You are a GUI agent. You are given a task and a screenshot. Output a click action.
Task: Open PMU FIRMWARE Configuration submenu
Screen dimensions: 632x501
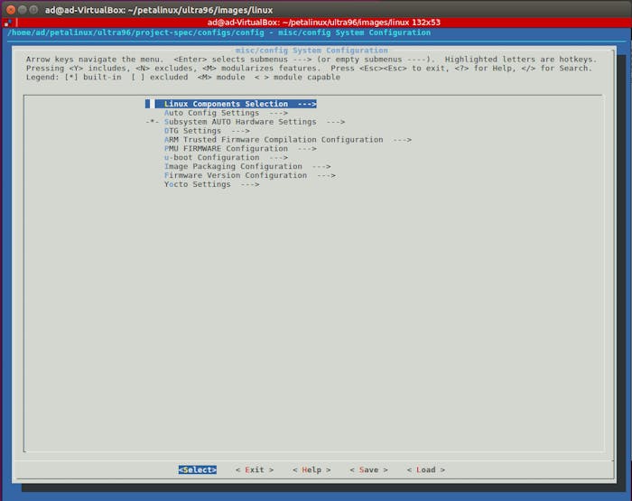pos(240,148)
